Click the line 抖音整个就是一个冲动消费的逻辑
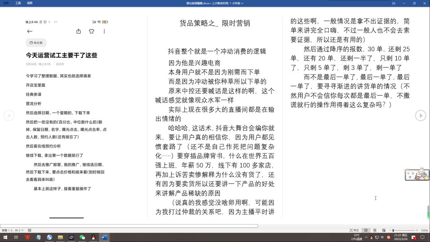 point(217,51)
